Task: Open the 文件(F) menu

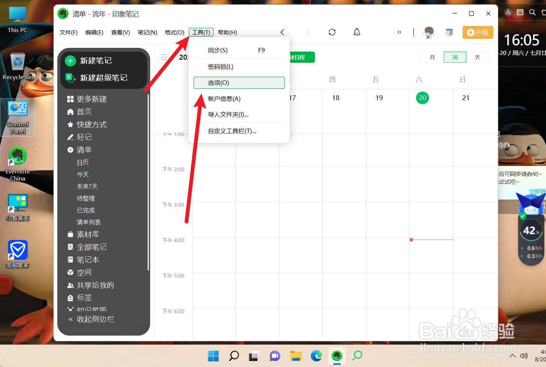Action: tap(69, 33)
